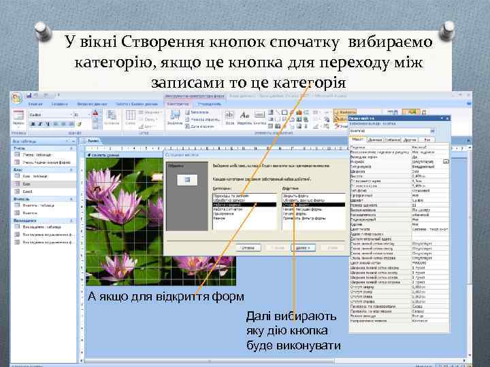Viewport: 490px width, 367px height.
Task: Open the property sheet object selector dropdown
Action: point(433,130)
